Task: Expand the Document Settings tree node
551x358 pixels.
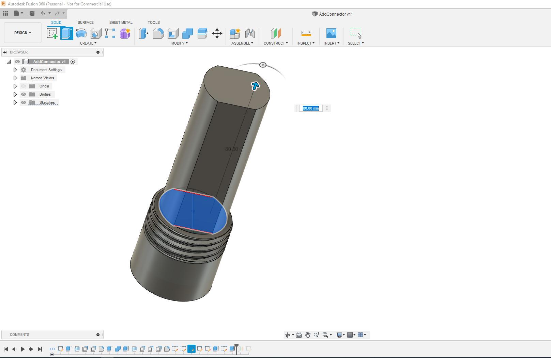Action: [x=15, y=70]
